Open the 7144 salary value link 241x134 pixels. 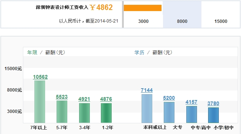tap(147, 90)
